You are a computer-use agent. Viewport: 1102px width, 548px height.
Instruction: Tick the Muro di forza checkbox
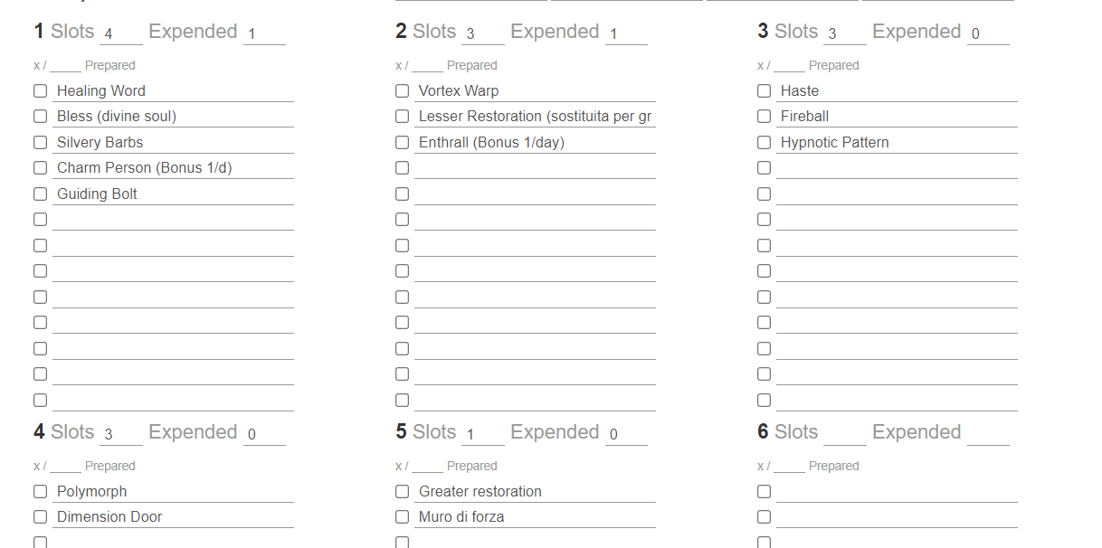click(x=402, y=516)
